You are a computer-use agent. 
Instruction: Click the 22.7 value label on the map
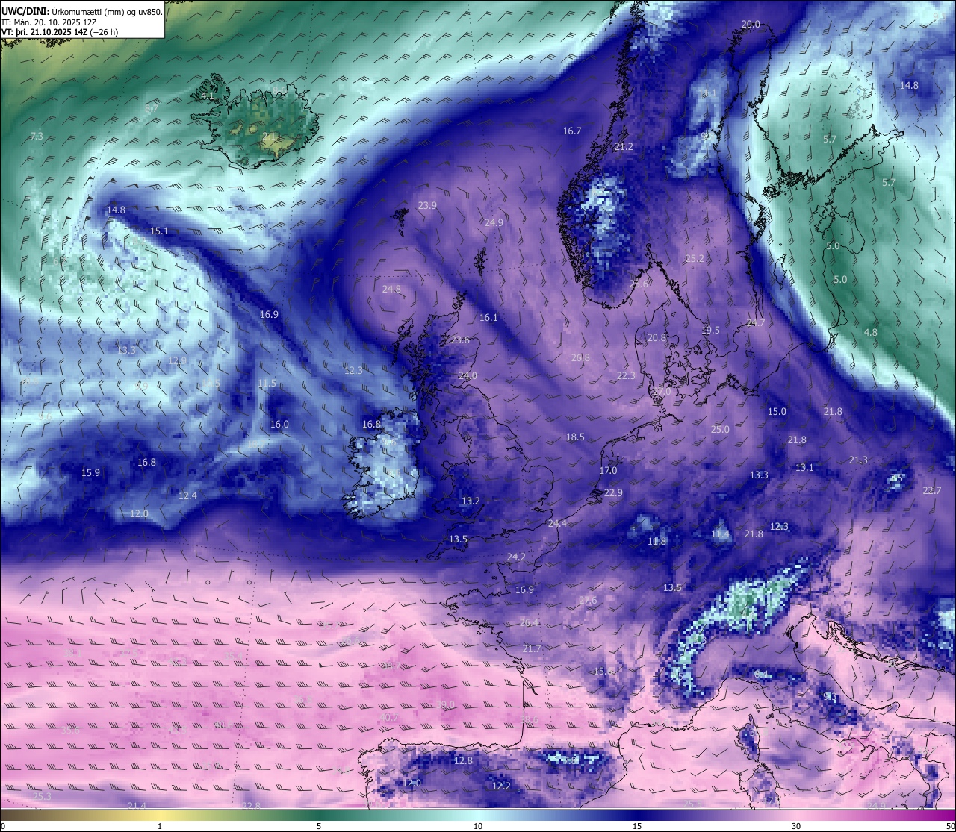pos(931,491)
